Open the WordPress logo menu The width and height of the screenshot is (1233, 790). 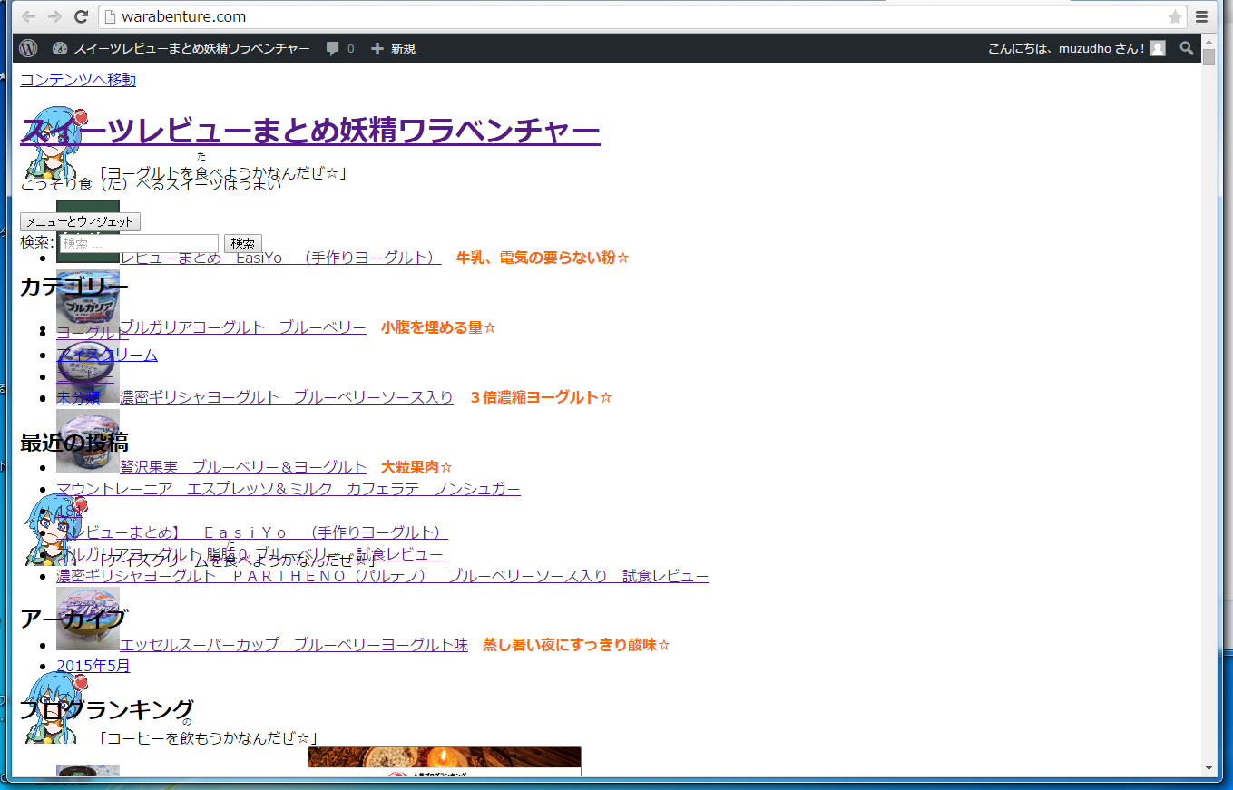28,48
